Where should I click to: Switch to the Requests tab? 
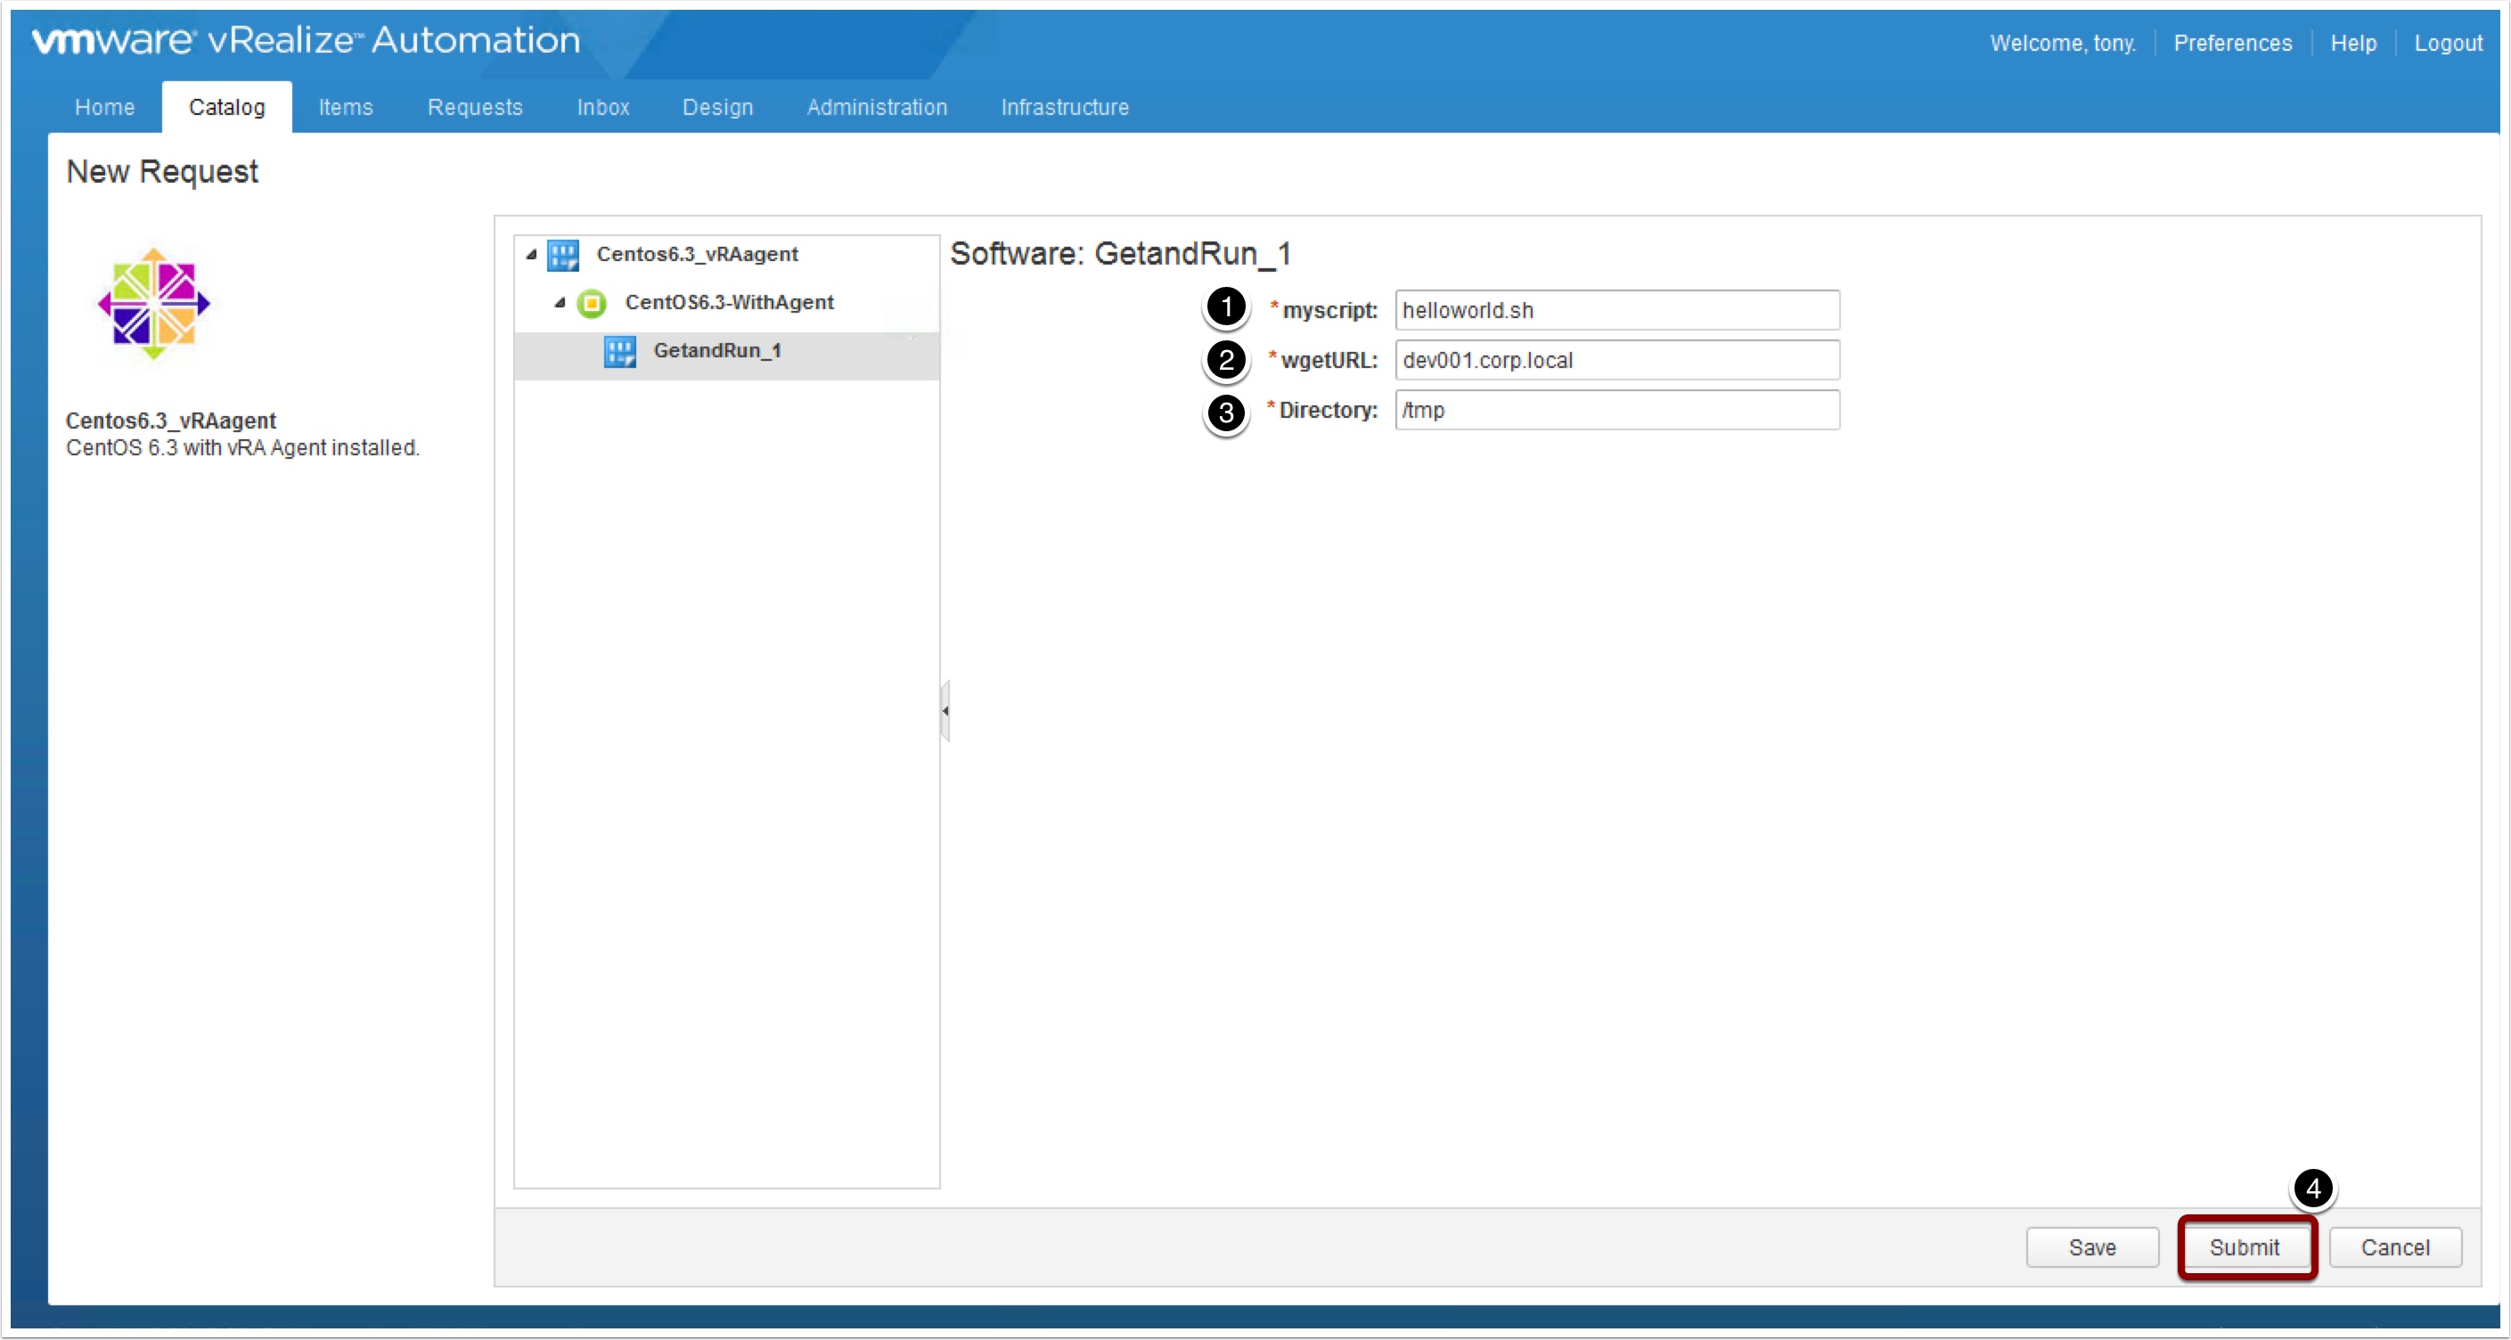click(475, 107)
